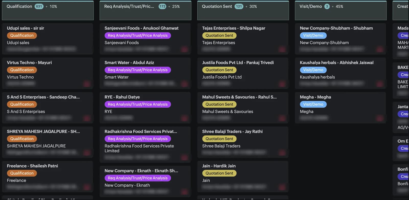
Task: Click the 30% probability on the Quotation Sent header
Action: coord(253,6)
